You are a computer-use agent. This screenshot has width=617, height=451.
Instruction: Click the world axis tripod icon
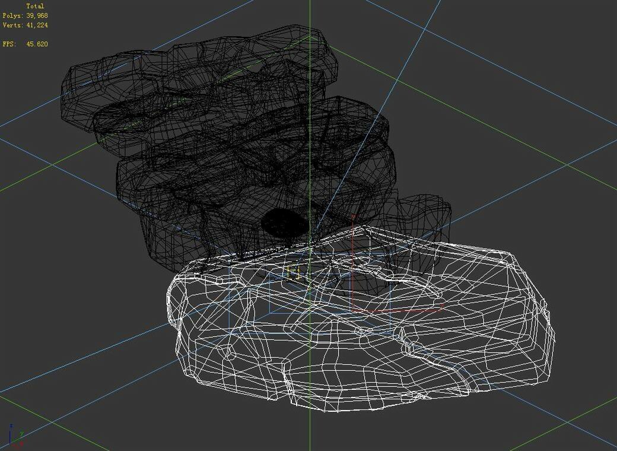point(16,437)
